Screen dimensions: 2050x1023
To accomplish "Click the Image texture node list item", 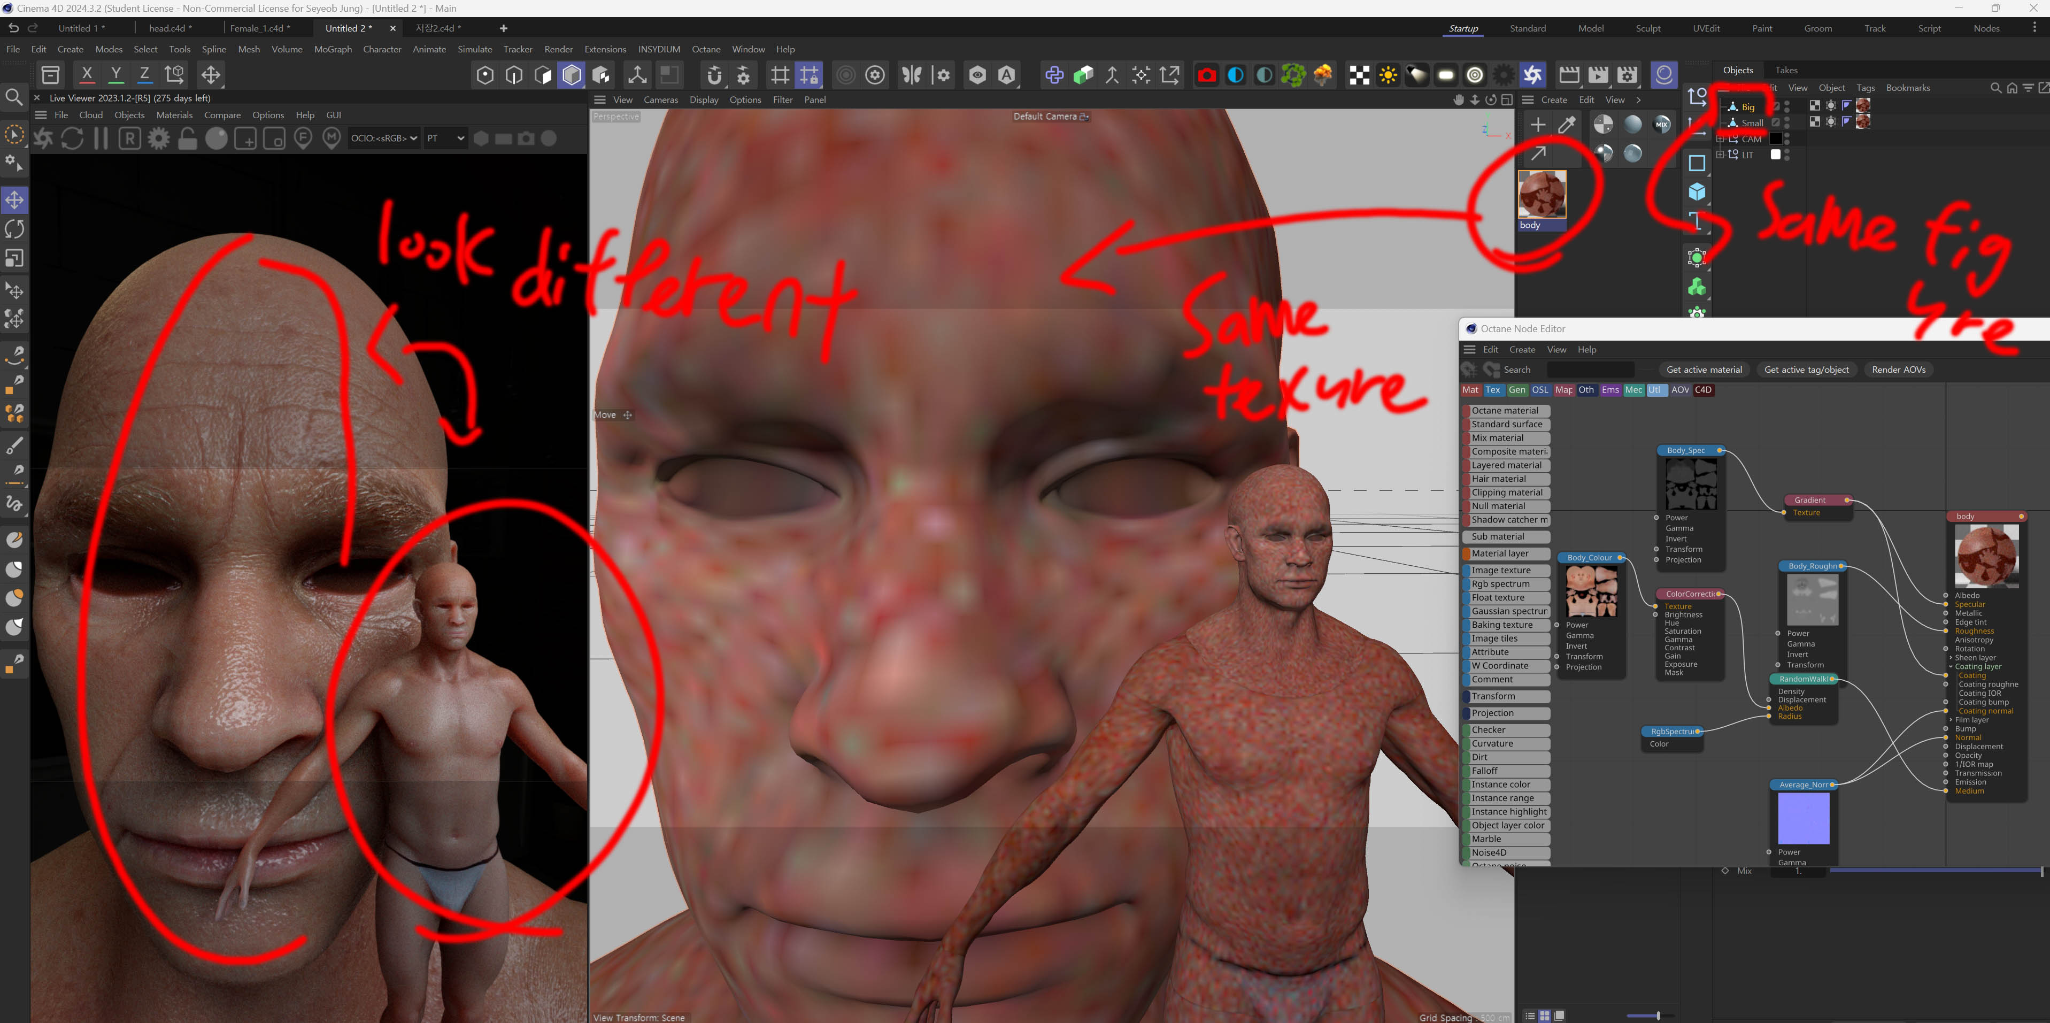I will [1506, 570].
